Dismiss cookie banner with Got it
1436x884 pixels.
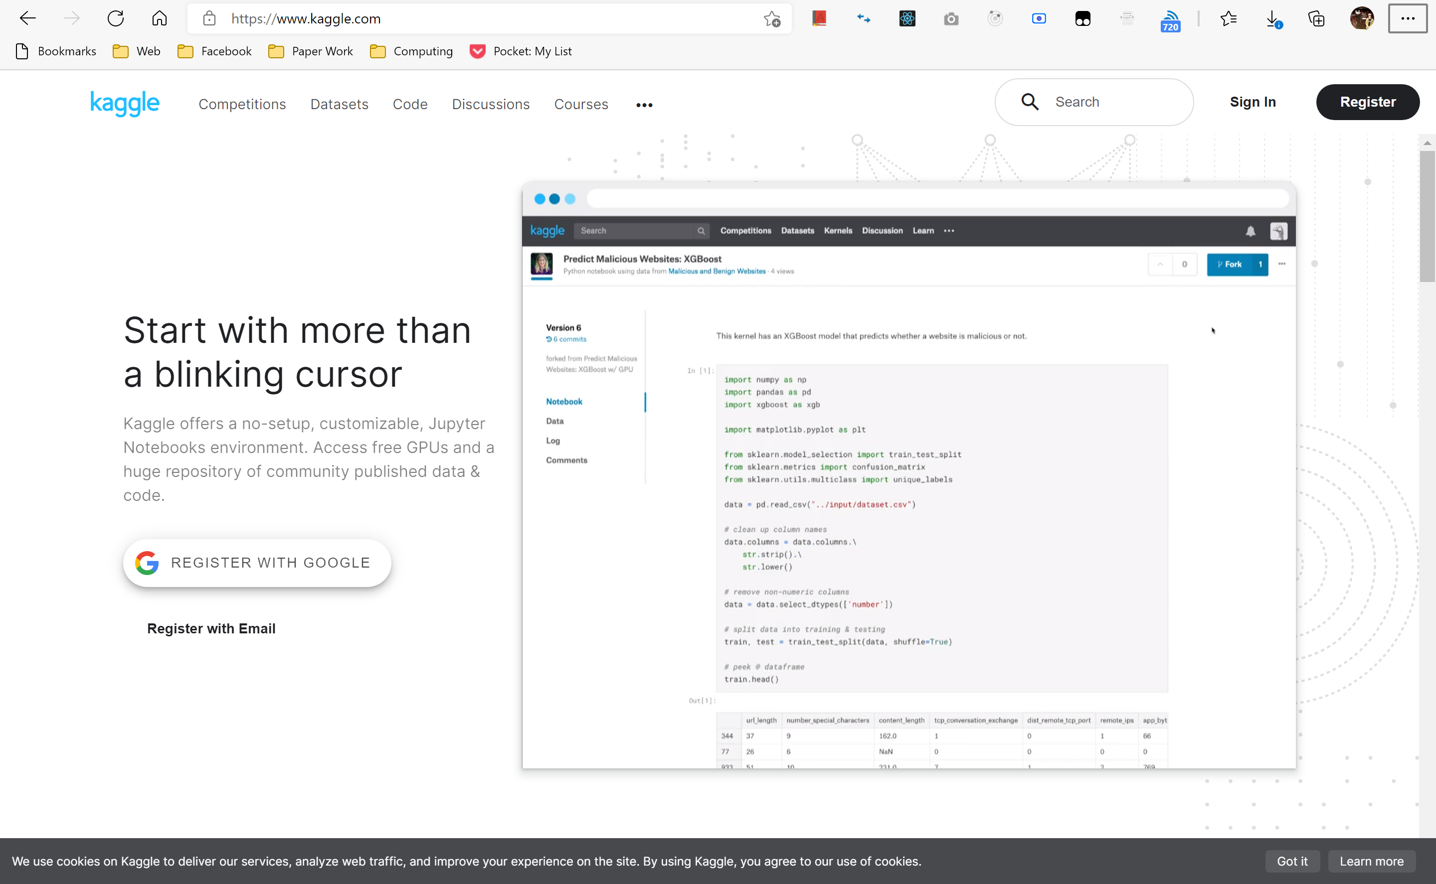(x=1292, y=861)
